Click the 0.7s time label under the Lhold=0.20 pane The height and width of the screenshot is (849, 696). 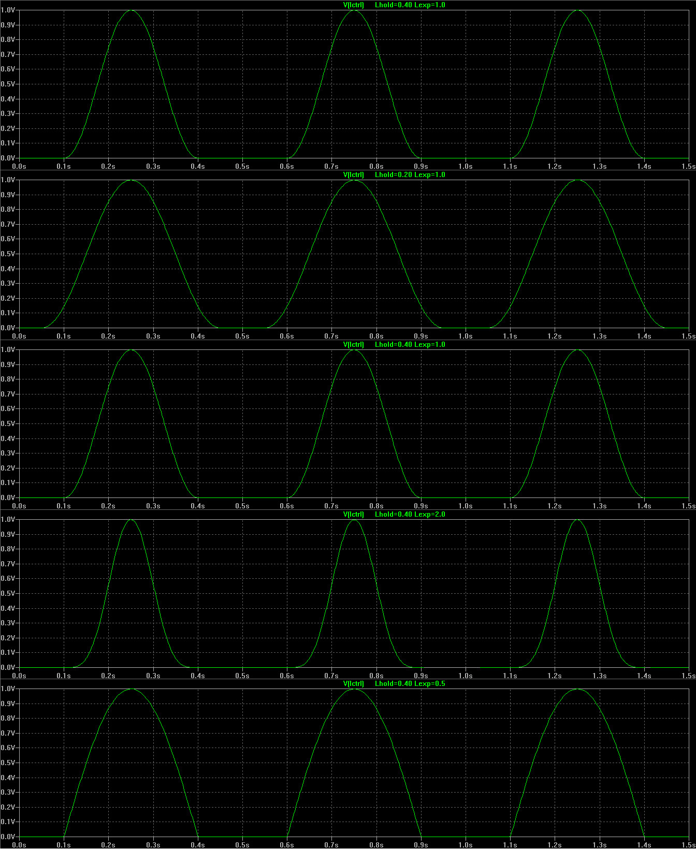point(331,336)
